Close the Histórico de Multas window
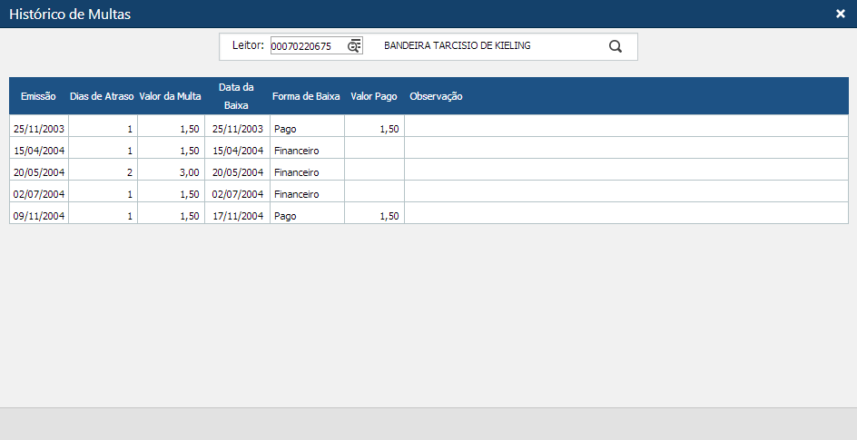This screenshot has height=440, width=857. (840, 14)
